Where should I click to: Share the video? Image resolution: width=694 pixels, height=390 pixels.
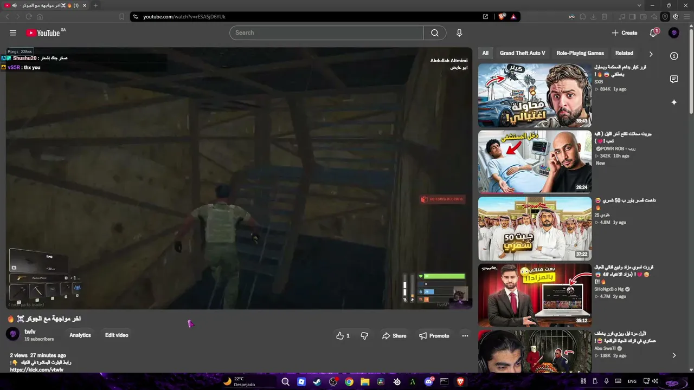[x=394, y=336]
